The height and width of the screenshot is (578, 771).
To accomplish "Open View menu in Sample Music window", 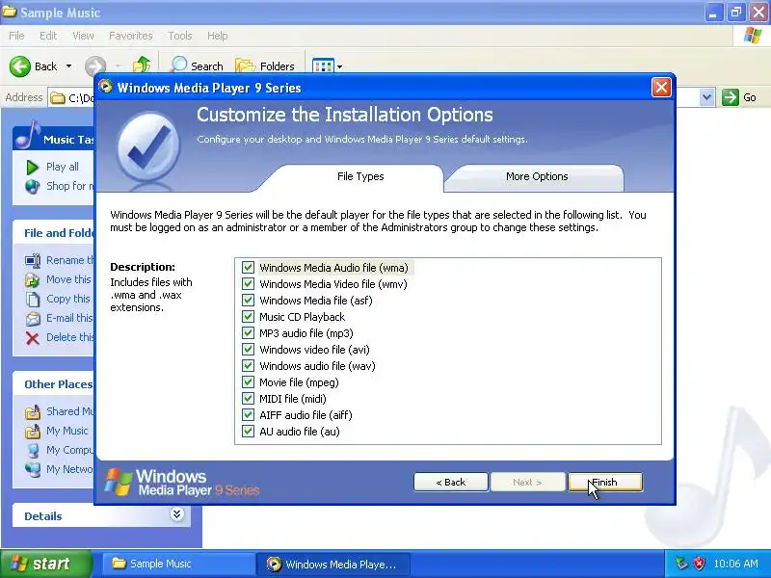I will pyautogui.click(x=83, y=36).
